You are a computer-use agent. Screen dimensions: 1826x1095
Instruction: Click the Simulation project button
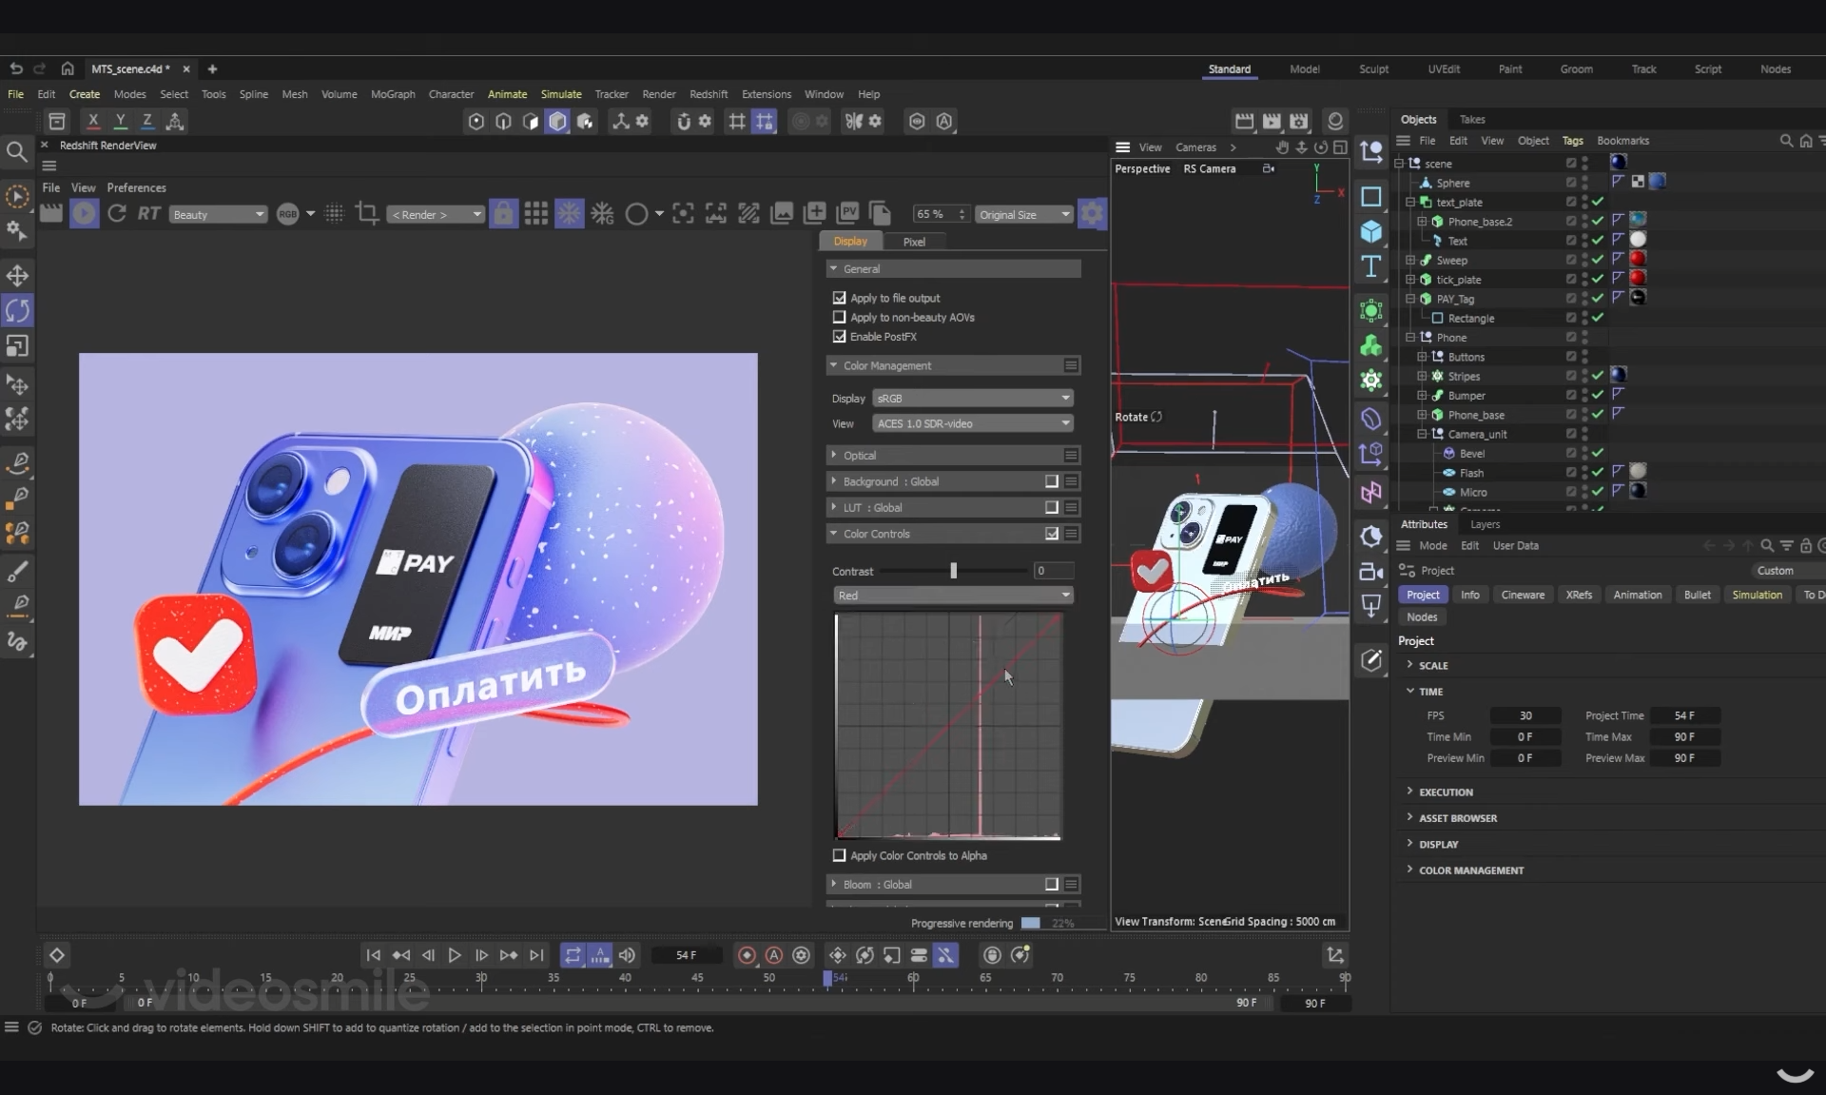[x=1756, y=596]
